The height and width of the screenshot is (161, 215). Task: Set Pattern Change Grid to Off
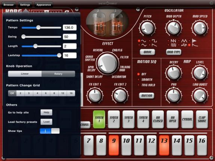tap(12, 93)
